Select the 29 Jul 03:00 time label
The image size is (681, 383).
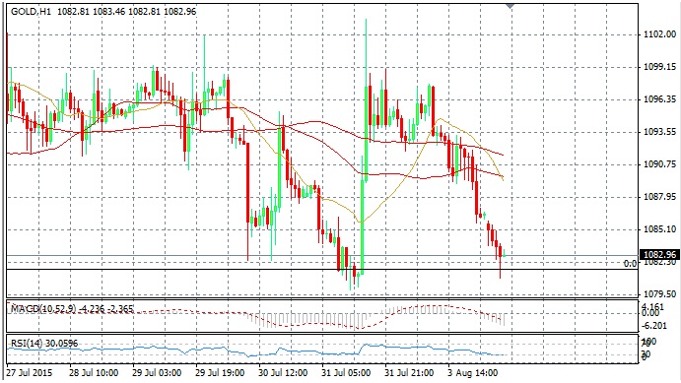click(157, 373)
